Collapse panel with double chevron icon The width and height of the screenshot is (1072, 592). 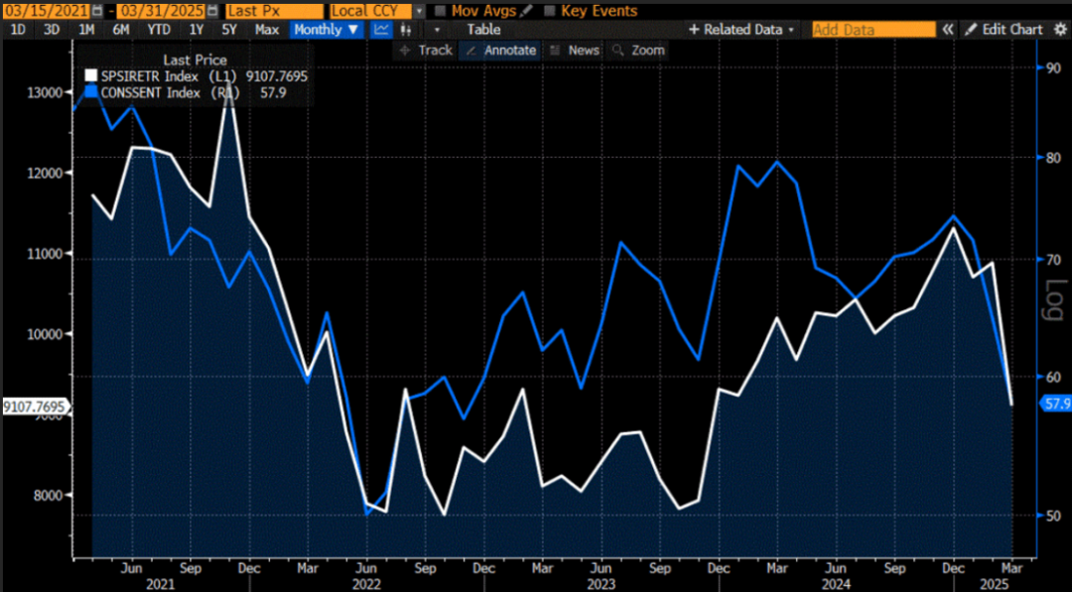(948, 30)
